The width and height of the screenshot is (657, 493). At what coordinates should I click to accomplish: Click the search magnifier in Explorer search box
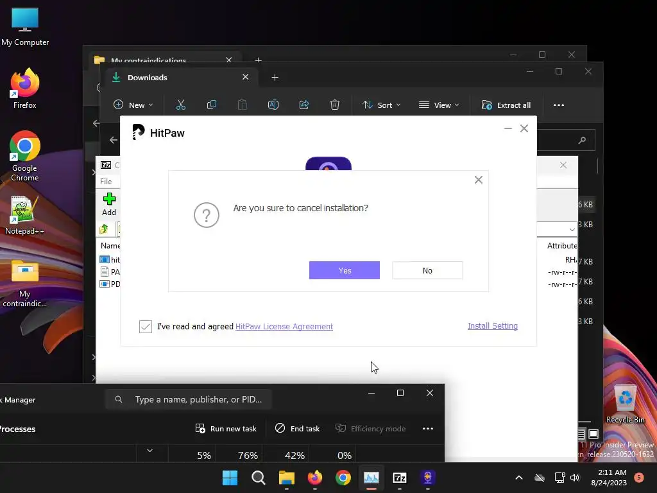coord(582,140)
